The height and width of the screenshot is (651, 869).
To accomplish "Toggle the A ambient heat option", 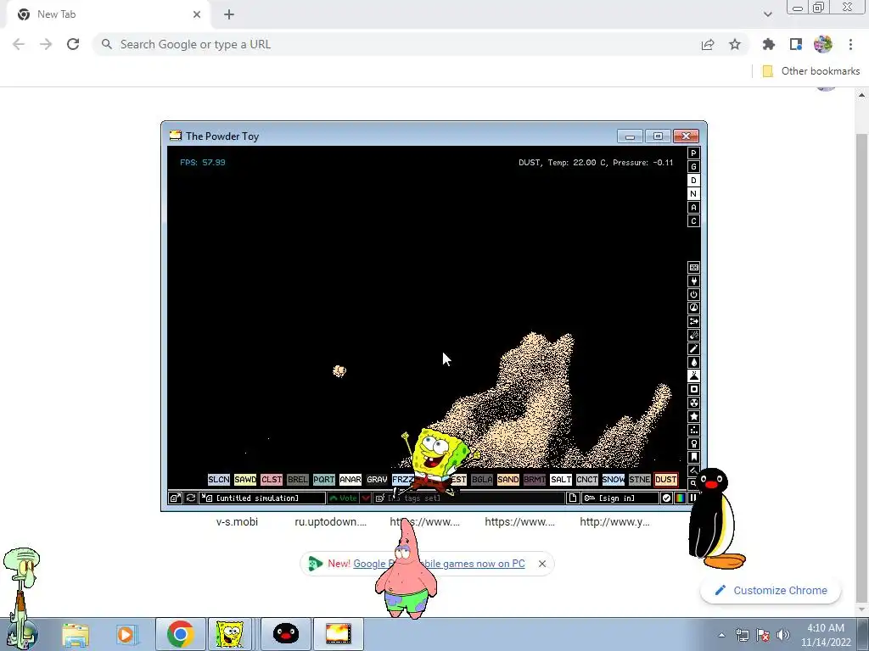I will pos(693,208).
